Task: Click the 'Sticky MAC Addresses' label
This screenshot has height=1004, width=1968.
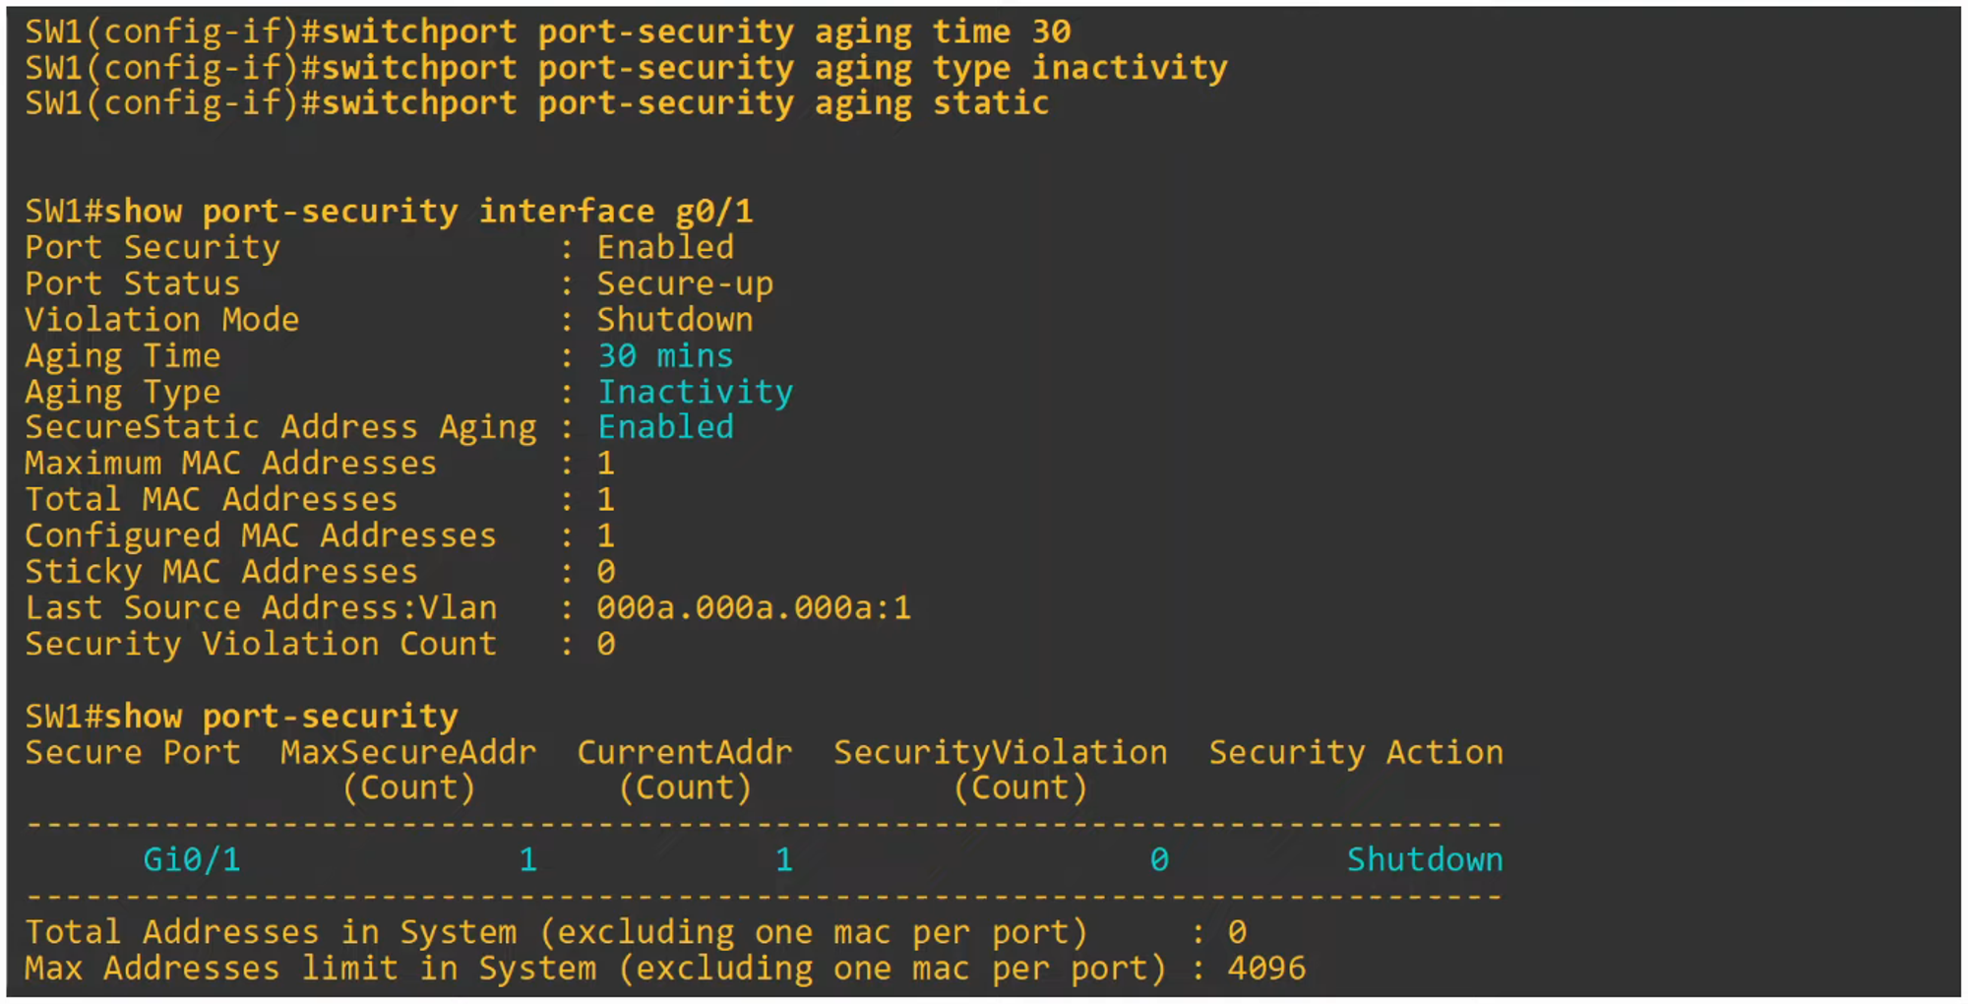Action: pos(221,572)
